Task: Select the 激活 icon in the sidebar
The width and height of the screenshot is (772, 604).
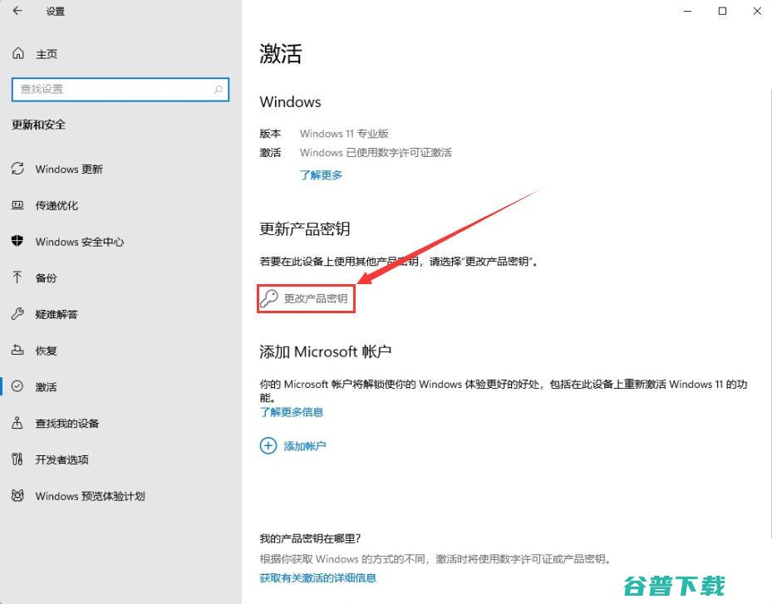Action: coord(18,386)
